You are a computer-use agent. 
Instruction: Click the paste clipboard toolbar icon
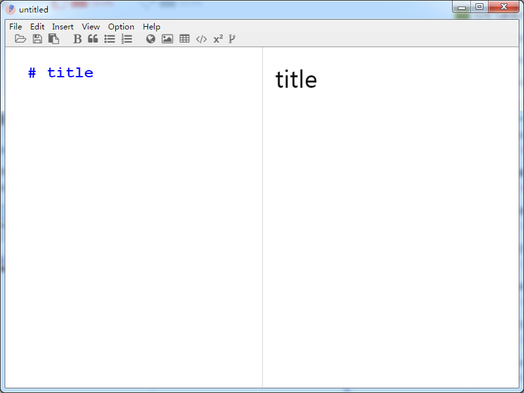(54, 39)
